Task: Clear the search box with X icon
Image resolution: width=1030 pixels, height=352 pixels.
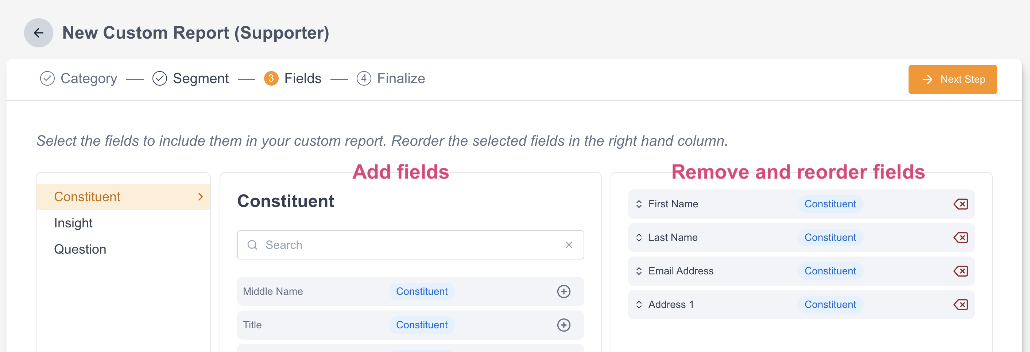Action: pos(569,245)
